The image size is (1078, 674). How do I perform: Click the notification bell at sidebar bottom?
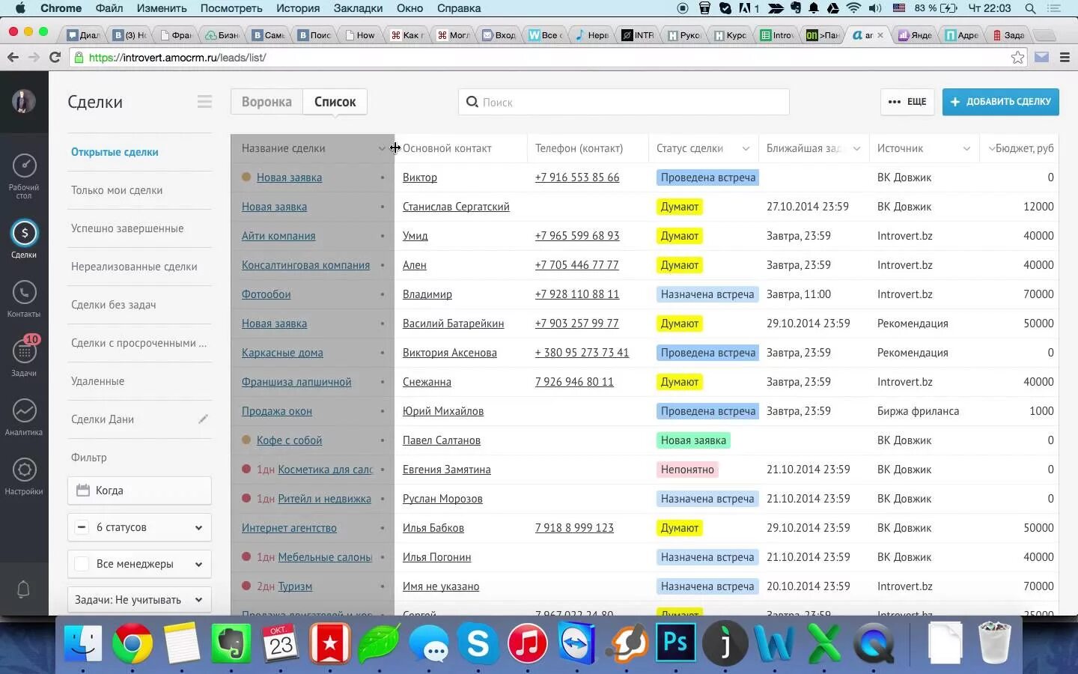pos(23,589)
